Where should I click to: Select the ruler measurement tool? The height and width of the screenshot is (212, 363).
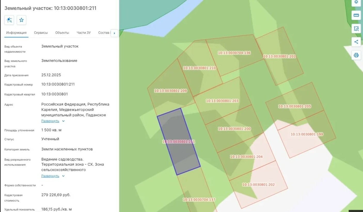click(356, 15)
